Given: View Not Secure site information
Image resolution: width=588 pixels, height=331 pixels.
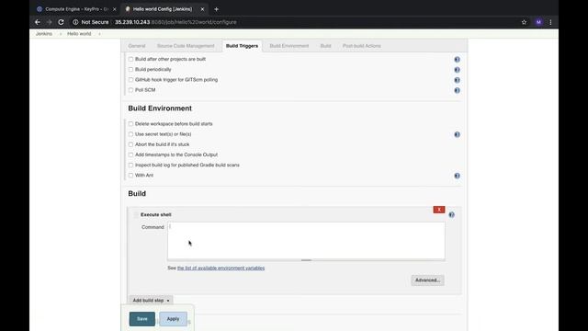Looking at the screenshot, I should pyautogui.click(x=90, y=22).
